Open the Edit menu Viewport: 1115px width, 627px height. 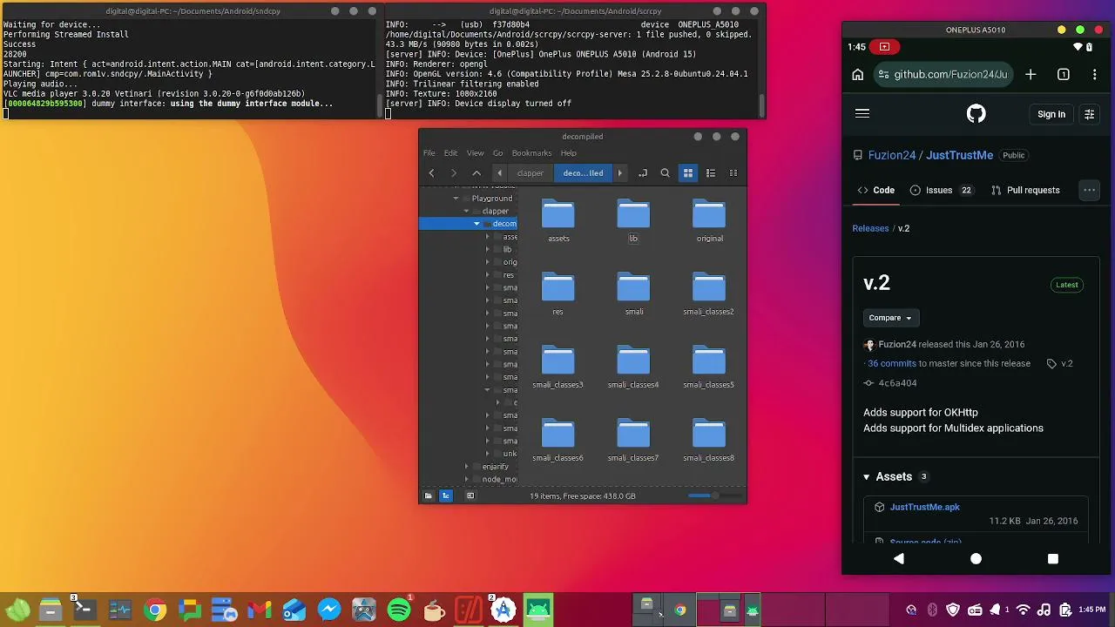coord(450,153)
